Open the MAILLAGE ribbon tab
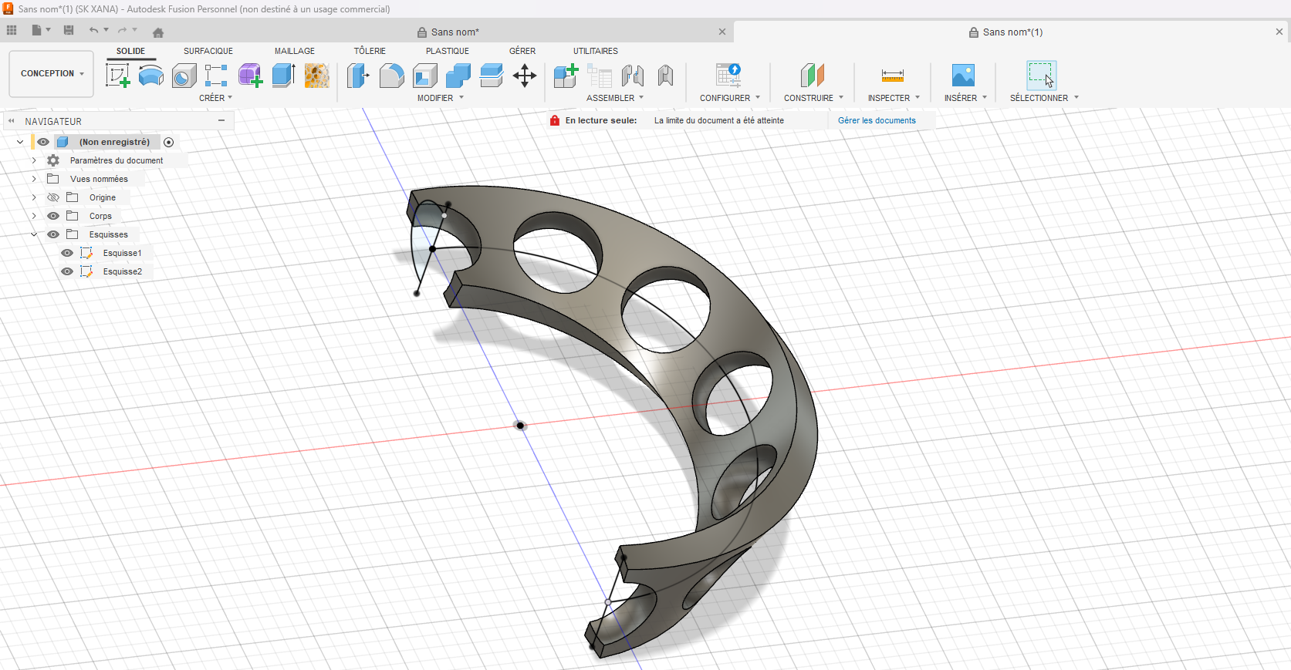 [294, 51]
